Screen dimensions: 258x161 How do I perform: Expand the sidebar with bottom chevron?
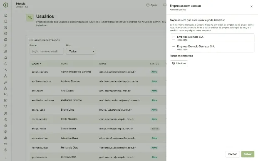[6, 158]
